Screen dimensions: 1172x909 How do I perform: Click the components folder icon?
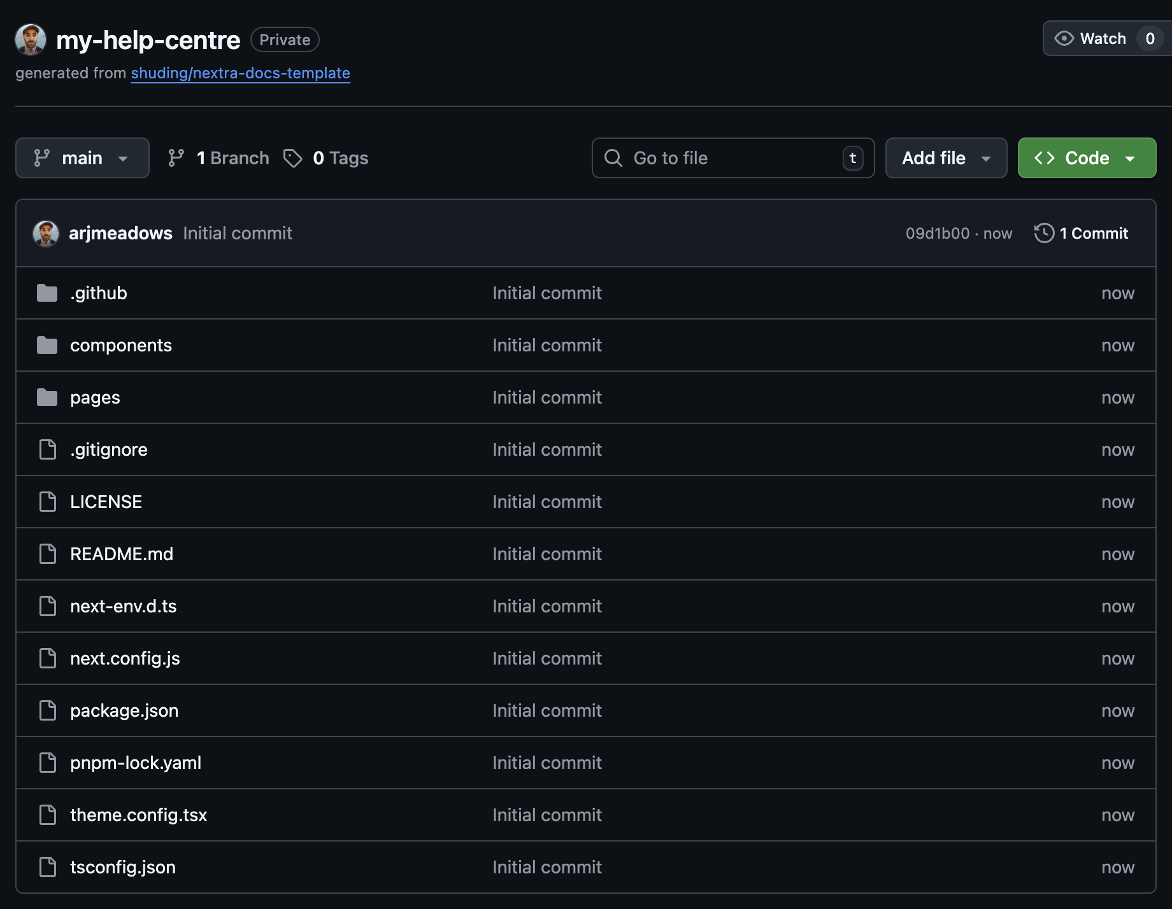(x=47, y=345)
